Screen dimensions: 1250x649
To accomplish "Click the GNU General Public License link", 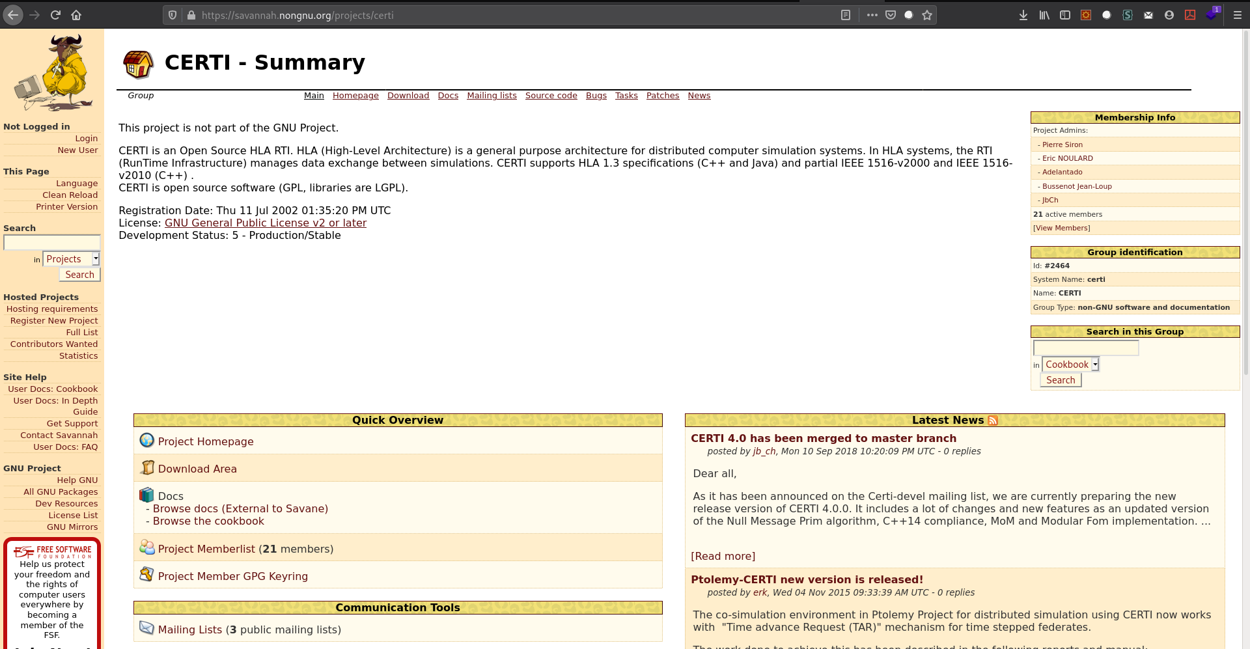I will tap(265, 223).
